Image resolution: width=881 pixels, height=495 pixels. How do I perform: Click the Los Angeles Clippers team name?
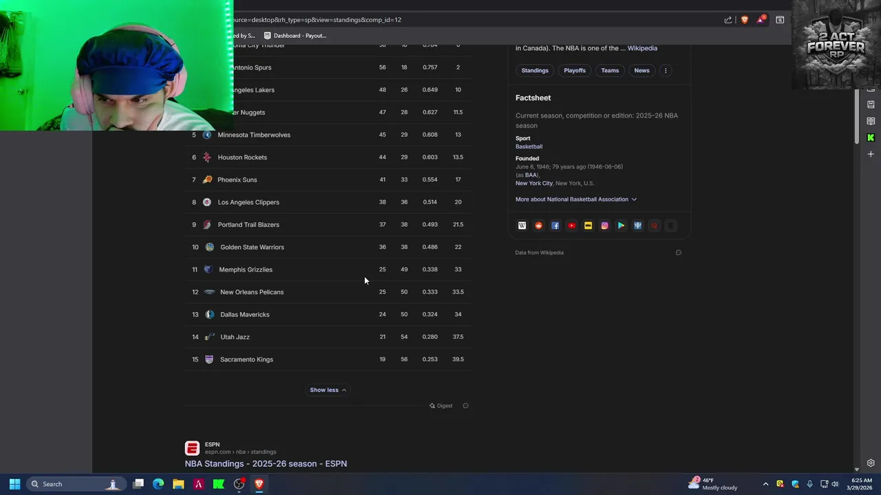(248, 202)
